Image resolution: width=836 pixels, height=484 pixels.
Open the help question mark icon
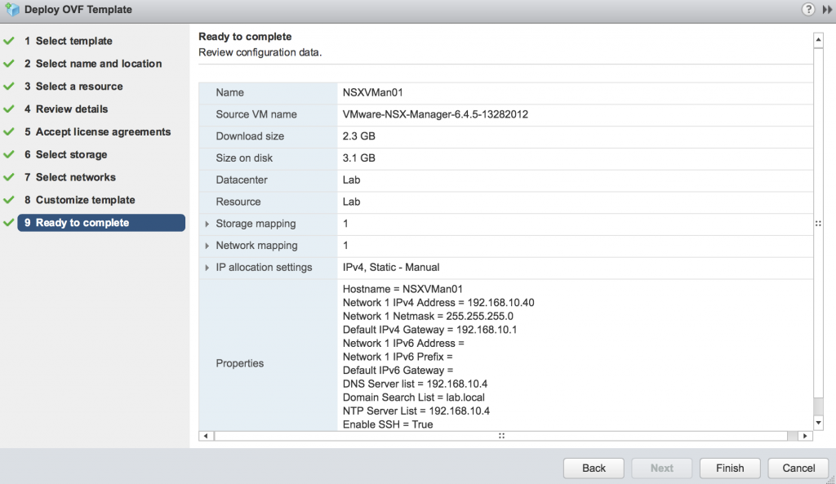point(807,9)
